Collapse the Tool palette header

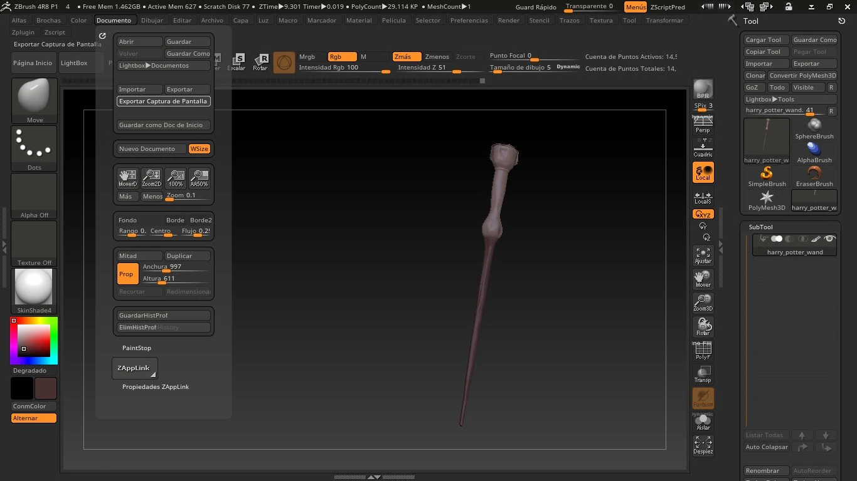[751, 21]
